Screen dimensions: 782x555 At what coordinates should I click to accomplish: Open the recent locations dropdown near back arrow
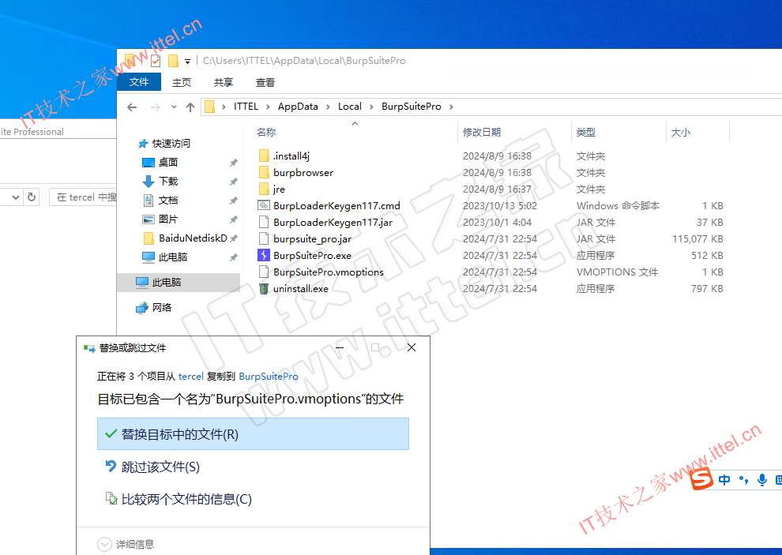[x=174, y=107]
